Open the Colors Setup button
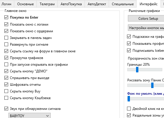164x118 pixels. (x=146, y=19)
